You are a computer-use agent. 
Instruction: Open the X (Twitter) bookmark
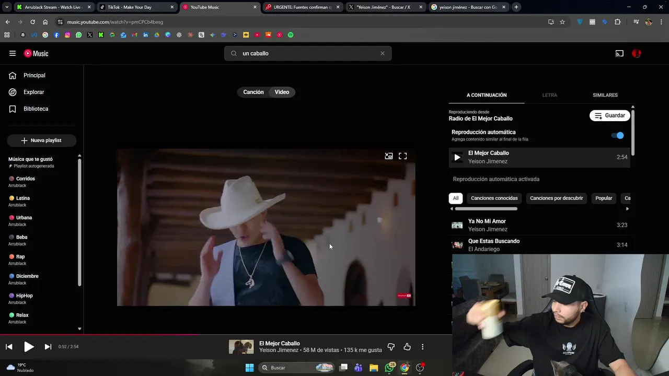pyautogui.click(x=90, y=35)
